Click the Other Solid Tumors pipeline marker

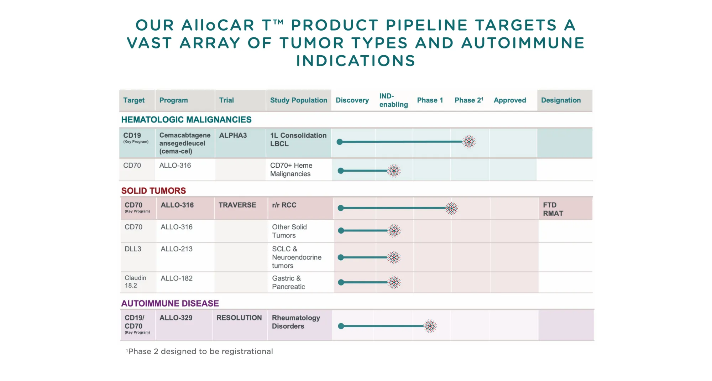pyautogui.click(x=394, y=230)
